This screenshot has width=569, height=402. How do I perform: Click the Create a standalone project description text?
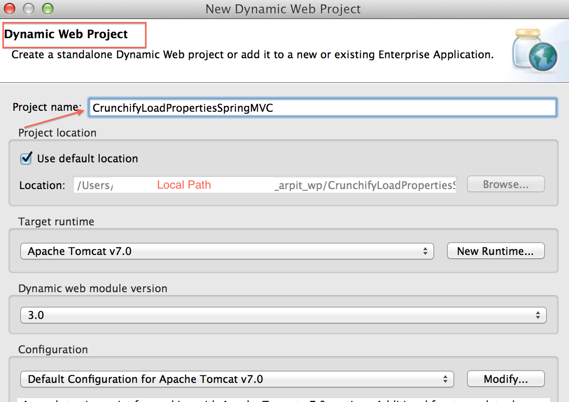252,54
